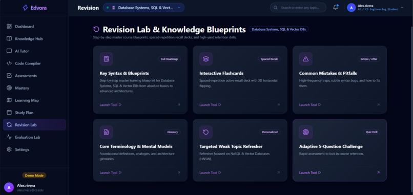Click the Spaced Recall tag
The image size is (413, 195).
[x=269, y=59]
